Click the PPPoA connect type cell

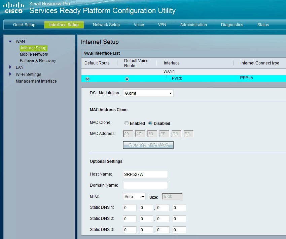coord(246,78)
